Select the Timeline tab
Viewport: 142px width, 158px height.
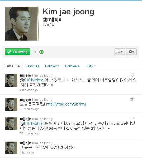pyautogui.click(x=12, y=66)
